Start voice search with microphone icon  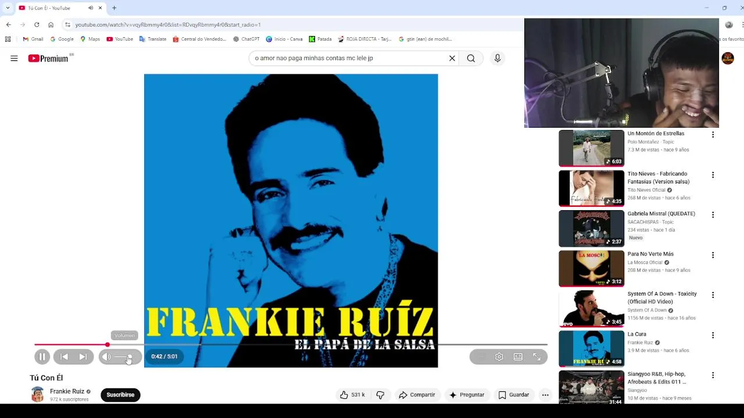[498, 58]
